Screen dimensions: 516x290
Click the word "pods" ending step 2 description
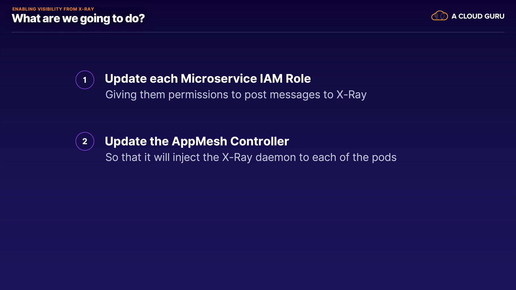tap(384, 157)
